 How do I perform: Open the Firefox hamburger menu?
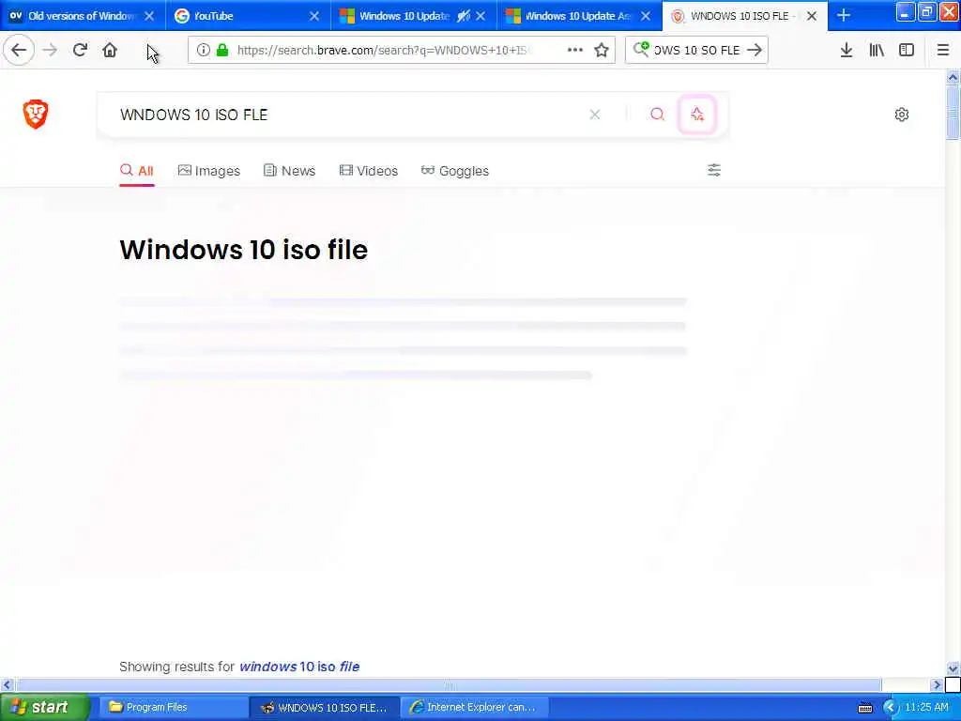[943, 50]
